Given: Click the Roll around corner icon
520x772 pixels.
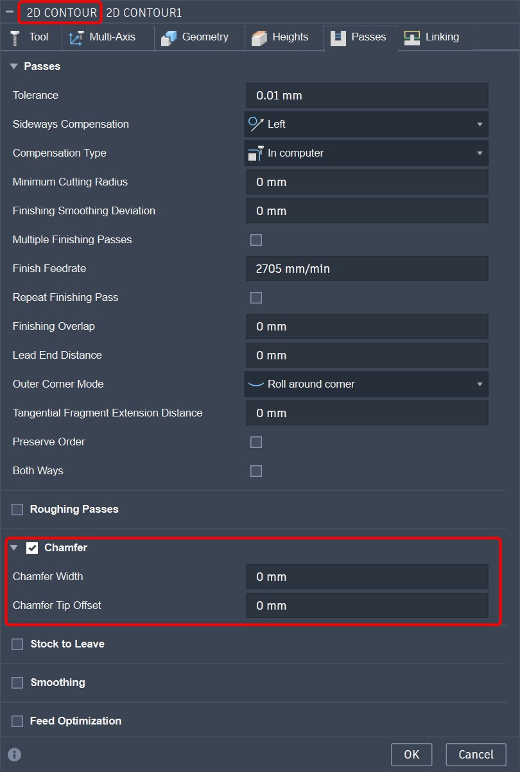Looking at the screenshot, I should 256,384.
